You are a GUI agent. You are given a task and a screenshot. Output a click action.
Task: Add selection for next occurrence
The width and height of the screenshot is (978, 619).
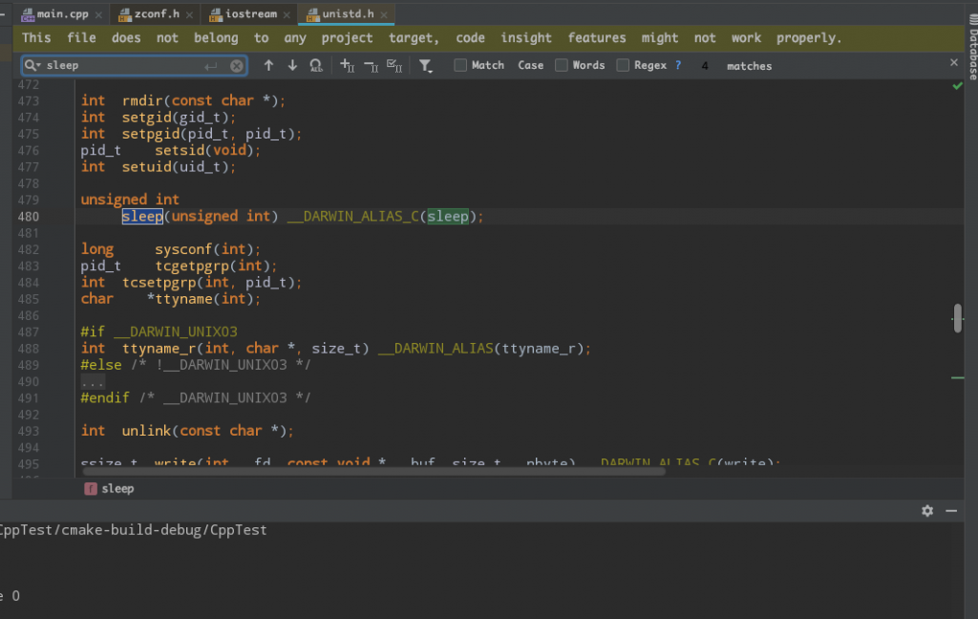click(x=348, y=66)
